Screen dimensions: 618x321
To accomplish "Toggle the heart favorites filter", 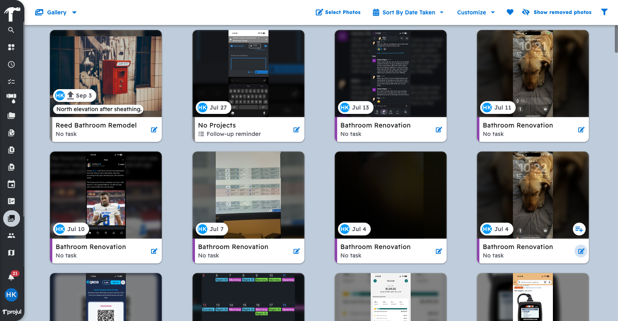I will pyautogui.click(x=510, y=12).
